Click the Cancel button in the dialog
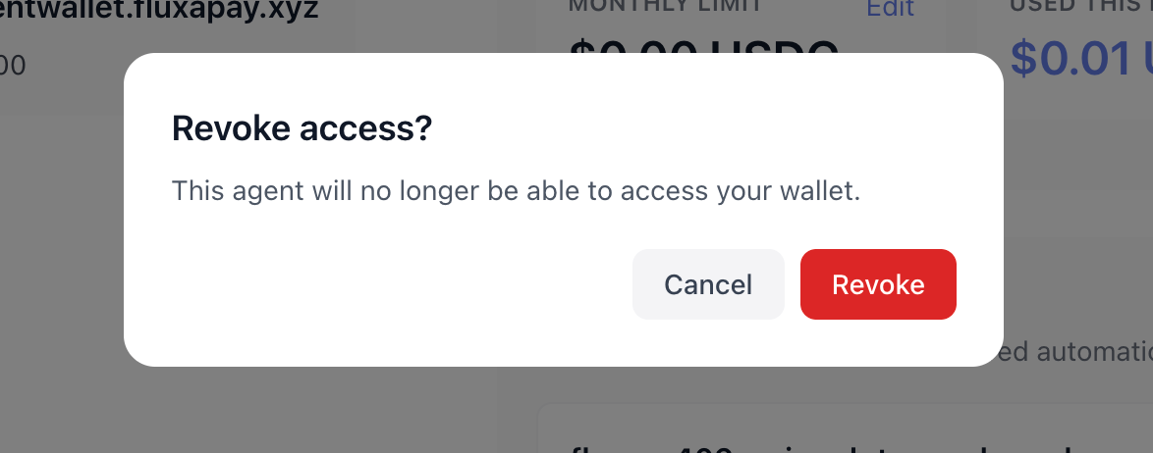 pyautogui.click(x=708, y=284)
